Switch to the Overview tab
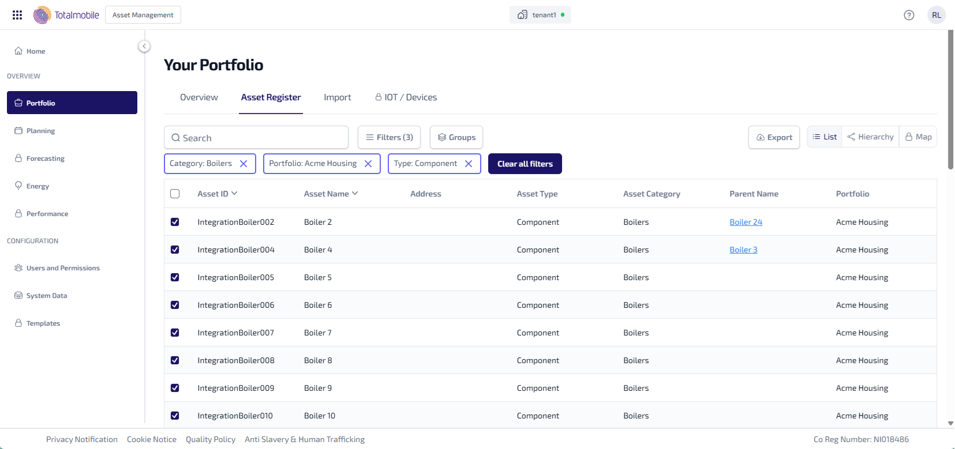Viewport: 955px width, 449px height. pos(199,97)
